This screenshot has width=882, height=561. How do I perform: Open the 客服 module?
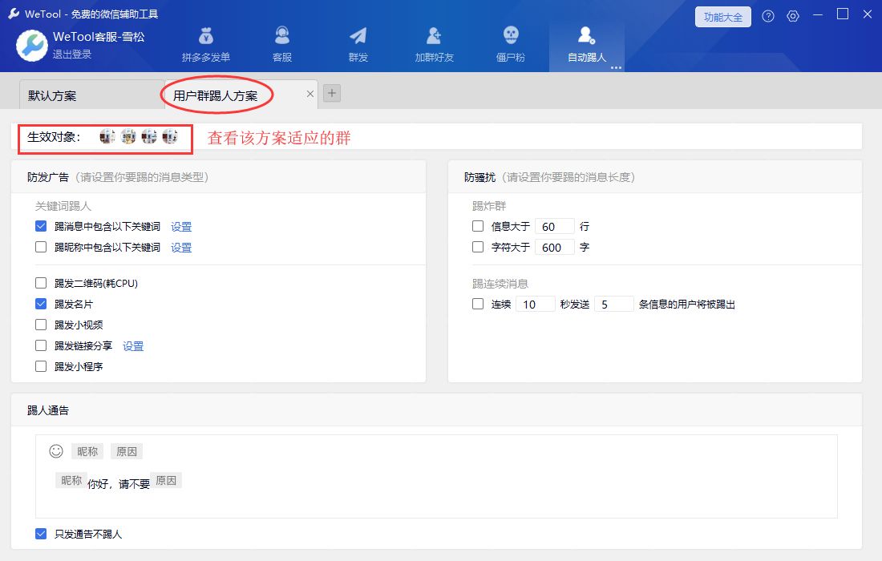(281, 44)
